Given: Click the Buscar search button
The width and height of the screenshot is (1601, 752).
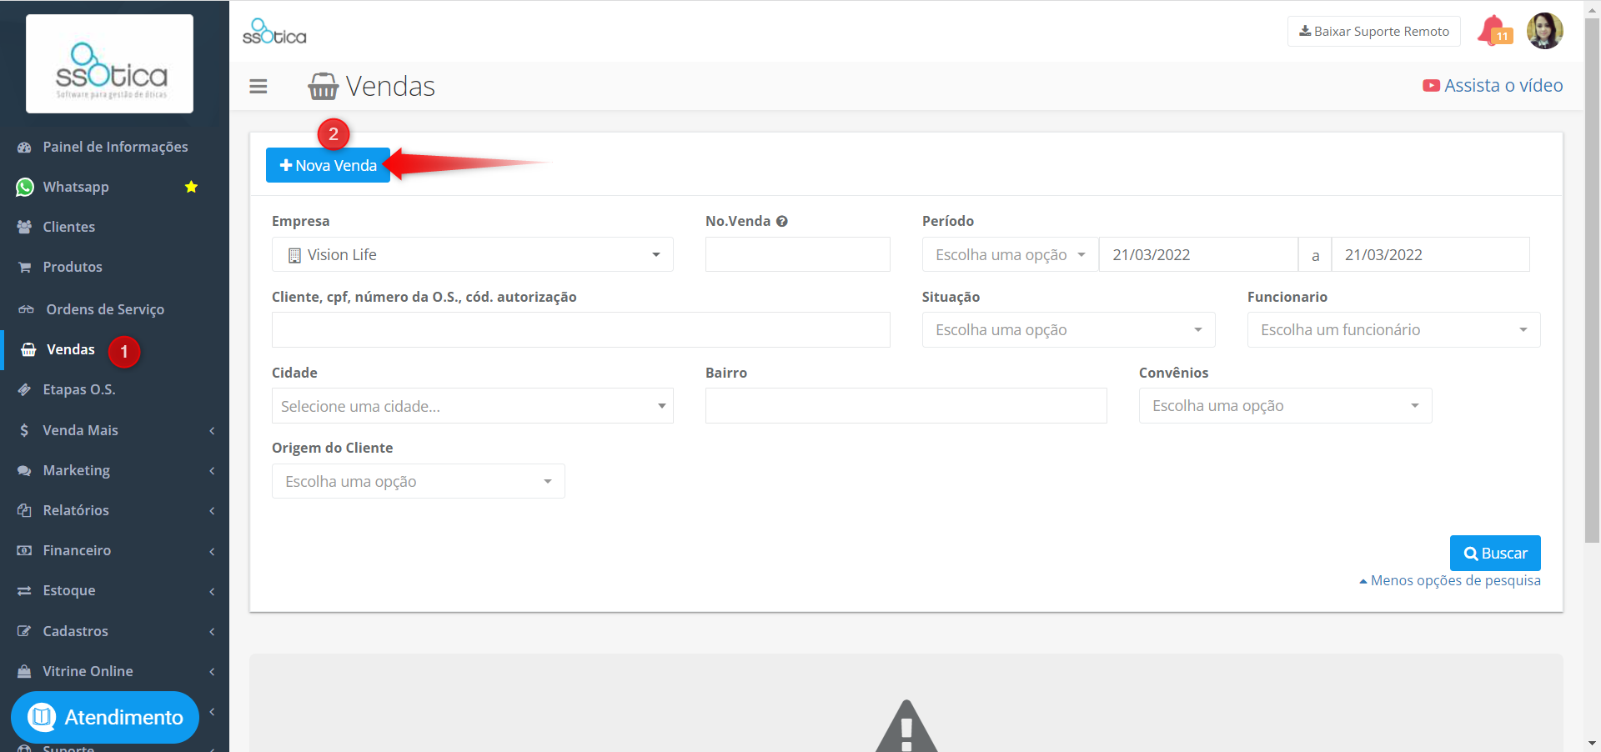Looking at the screenshot, I should pyautogui.click(x=1495, y=553).
